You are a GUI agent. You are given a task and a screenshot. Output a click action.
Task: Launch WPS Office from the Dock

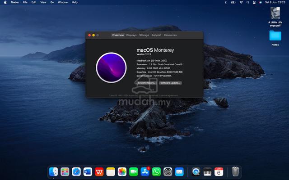(99, 172)
